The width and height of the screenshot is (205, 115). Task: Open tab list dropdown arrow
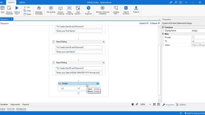pyautogui.click(x=160, y=19)
